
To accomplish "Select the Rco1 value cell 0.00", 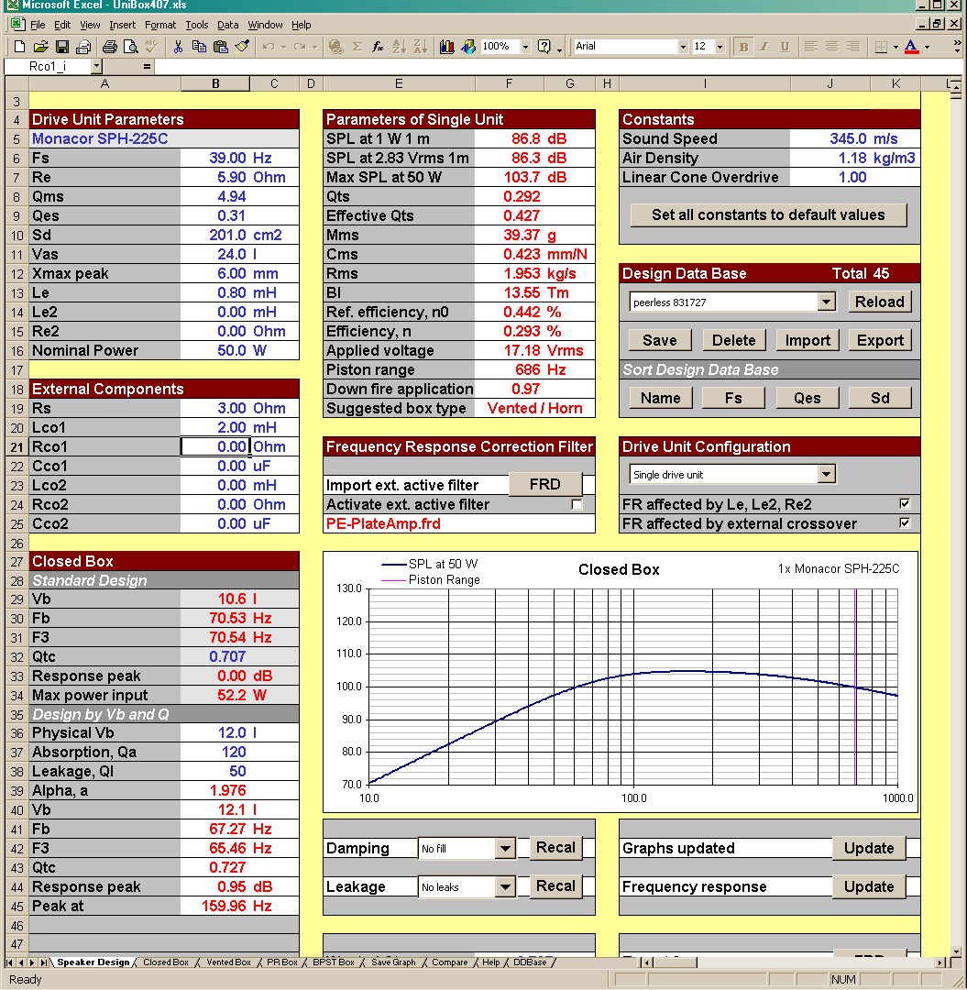I will coord(214,447).
